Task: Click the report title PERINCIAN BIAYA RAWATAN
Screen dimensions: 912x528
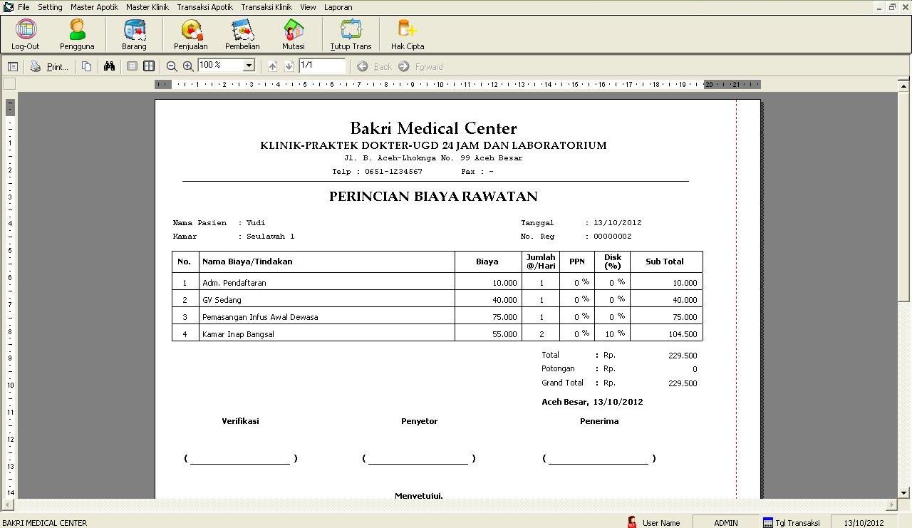Action: click(x=433, y=197)
